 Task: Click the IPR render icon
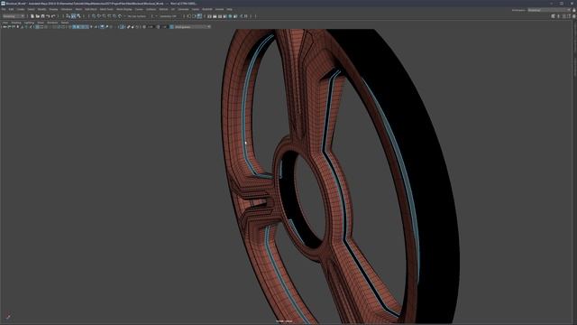(220, 16)
